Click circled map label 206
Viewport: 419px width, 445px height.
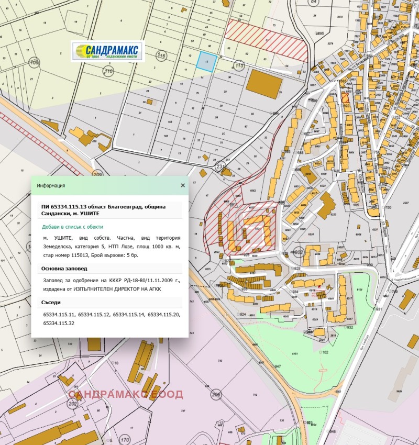pyautogui.click(x=216, y=395)
